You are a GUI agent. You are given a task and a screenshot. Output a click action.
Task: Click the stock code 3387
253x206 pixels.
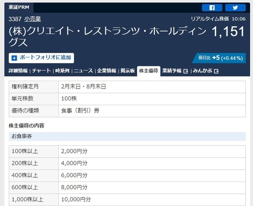(x=15, y=19)
